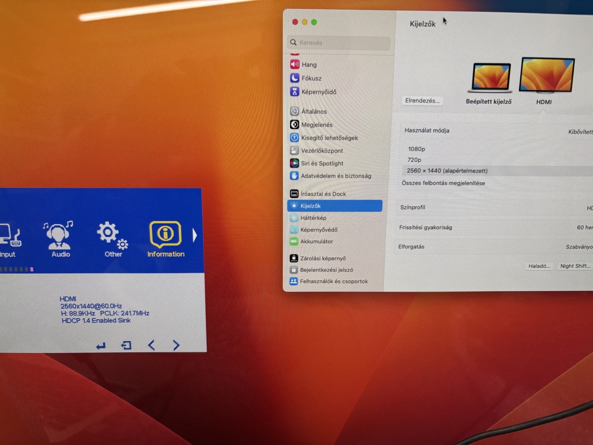Click the Bejelentkezési jelszó icon

pyautogui.click(x=293, y=270)
